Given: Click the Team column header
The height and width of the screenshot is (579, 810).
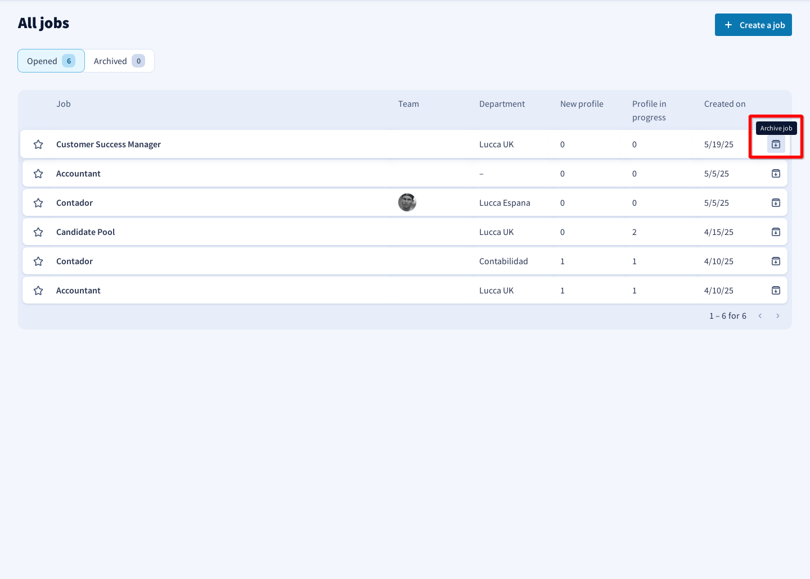Looking at the screenshot, I should click(408, 104).
